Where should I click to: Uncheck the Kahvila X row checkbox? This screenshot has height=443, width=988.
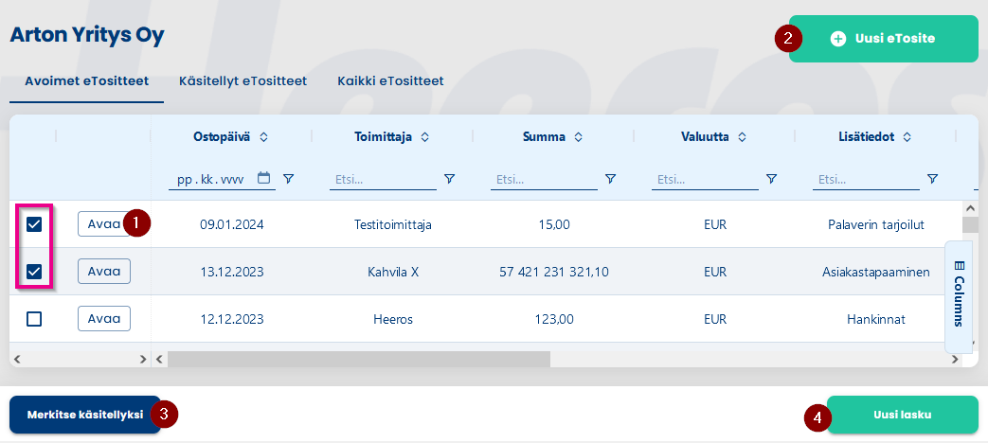click(34, 272)
